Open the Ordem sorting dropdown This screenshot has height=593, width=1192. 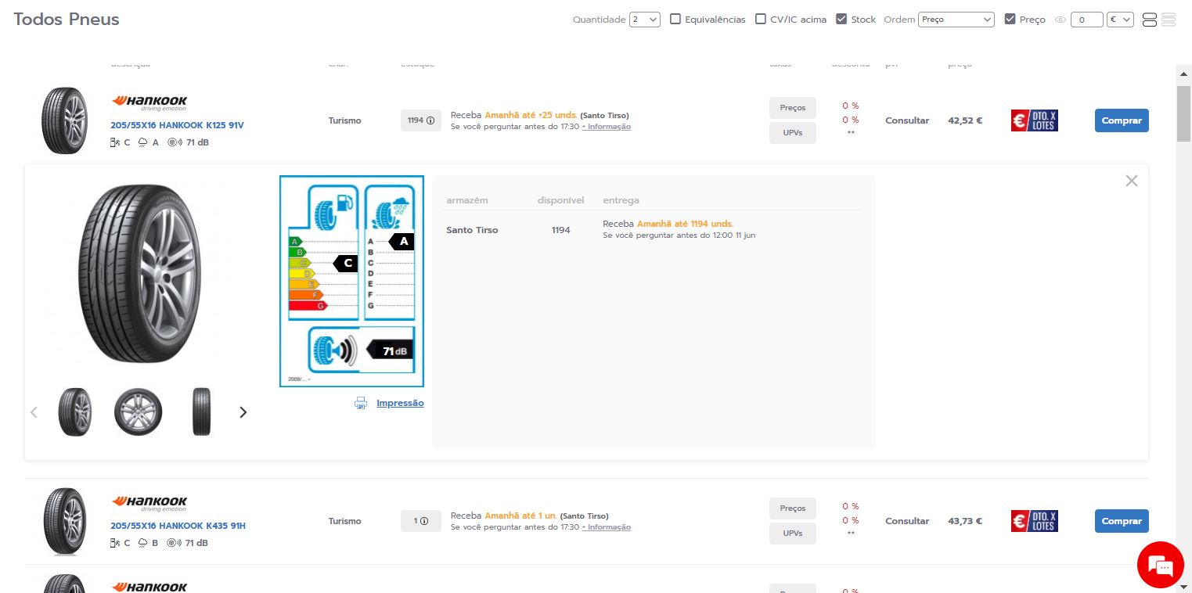coord(956,20)
